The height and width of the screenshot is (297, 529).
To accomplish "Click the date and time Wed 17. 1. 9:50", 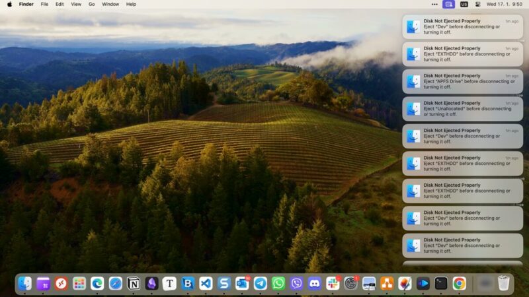I will click(x=505, y=5).
